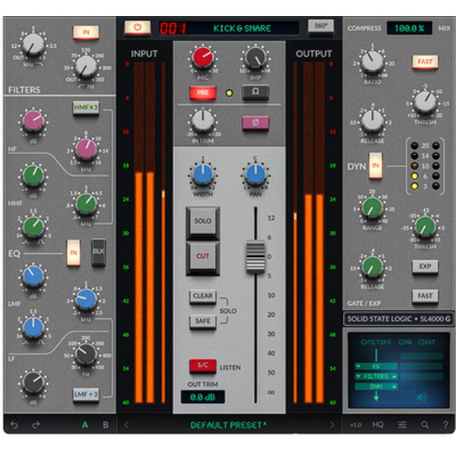This screenshot has height=456, width=456.
Task: Go to the next preset arrow
Action: pyautogui.click(x=331, y=424)
